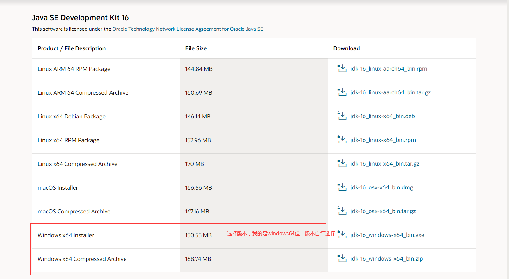Select the Linux x64 Compressed Archive text

pyautogui.click(x=77, y=164)
